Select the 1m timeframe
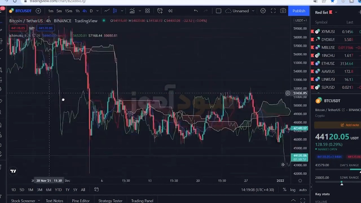 pyautogui.click(x=50, y=11)
